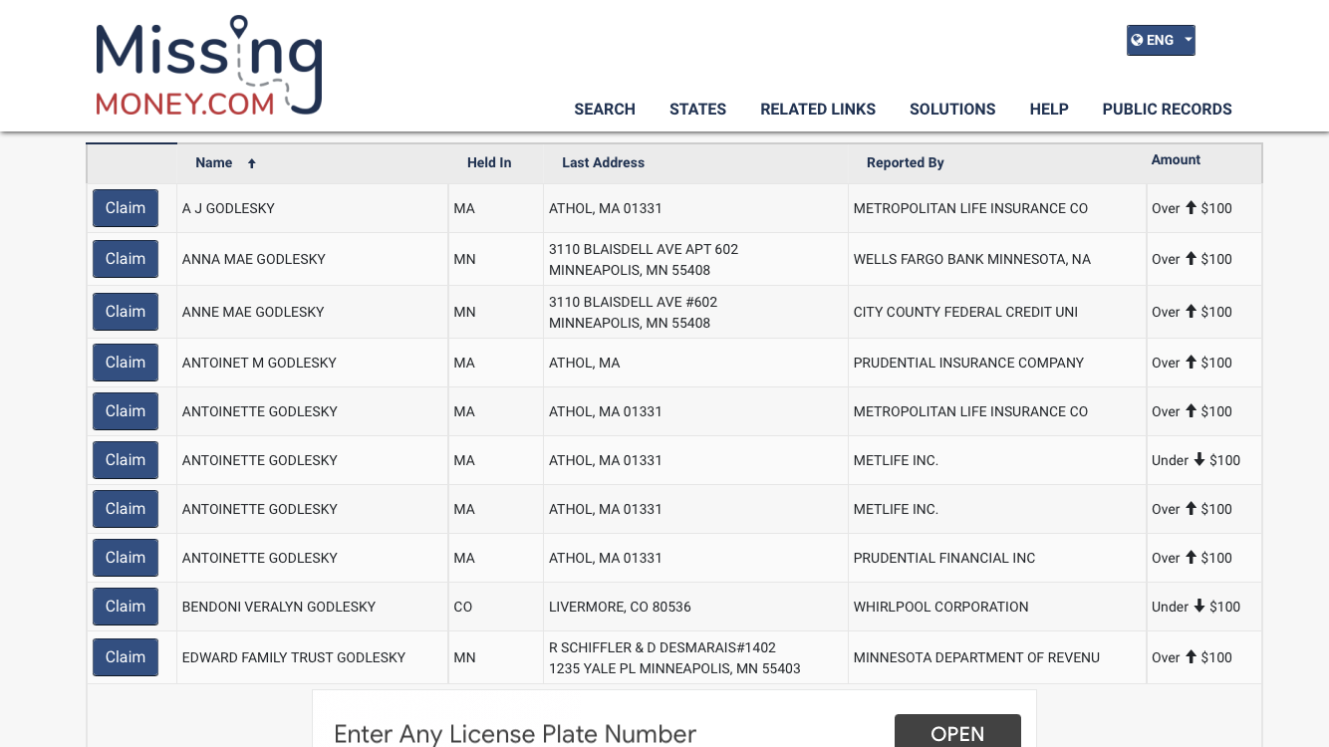Claim ANTOINETTE GODLESKY from Metropolitan Life
Viewport: 1329px width, 747px height.
tap(126, 411)
